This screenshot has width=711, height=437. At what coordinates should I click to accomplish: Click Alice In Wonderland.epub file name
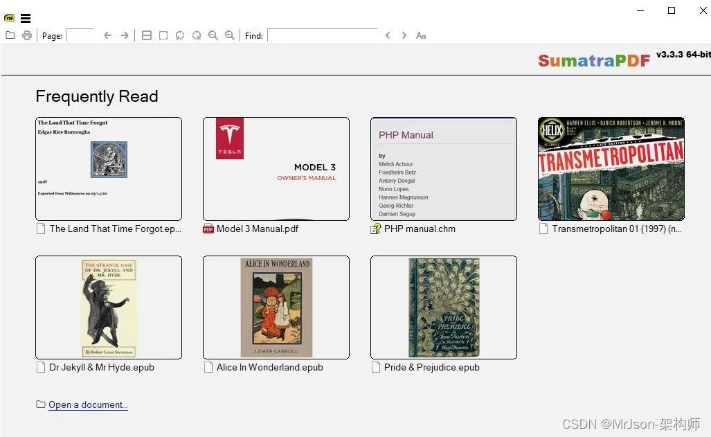270,367
